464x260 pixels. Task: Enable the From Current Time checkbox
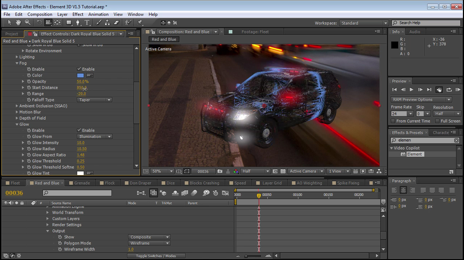click(393, 121)
